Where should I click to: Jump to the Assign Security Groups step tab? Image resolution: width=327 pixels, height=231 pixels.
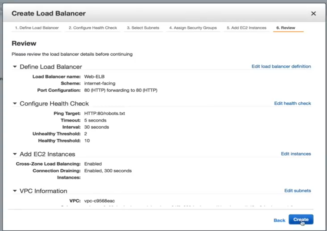point(193,28)
